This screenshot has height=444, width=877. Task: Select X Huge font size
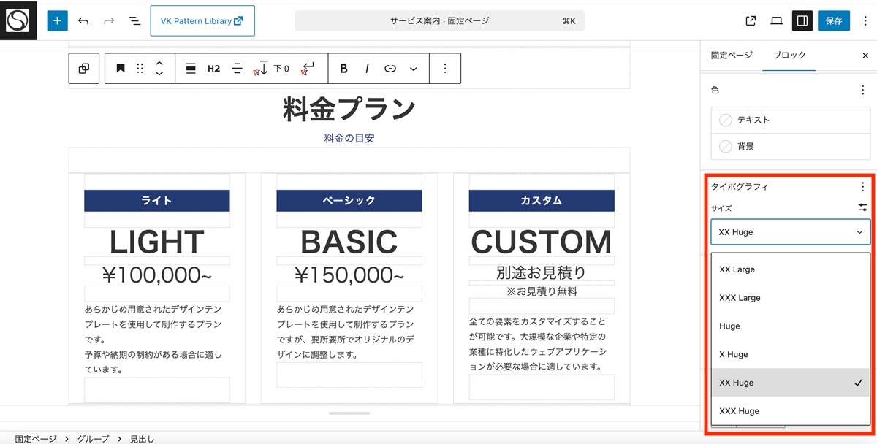(x=791, y=355)
